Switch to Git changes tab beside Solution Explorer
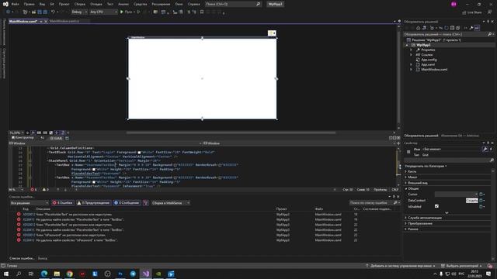 (x=460, y=136)
